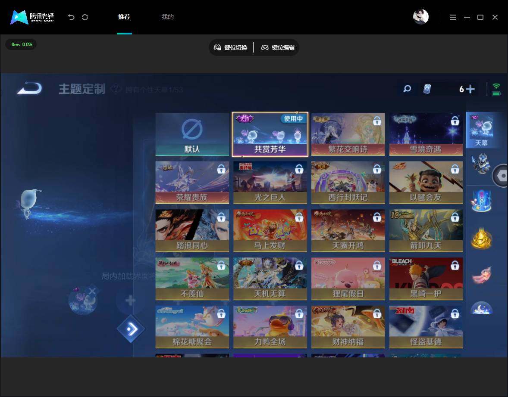Select the 荣耀贵族 theme card
The image size is (508, 397).
pos(192,183)
